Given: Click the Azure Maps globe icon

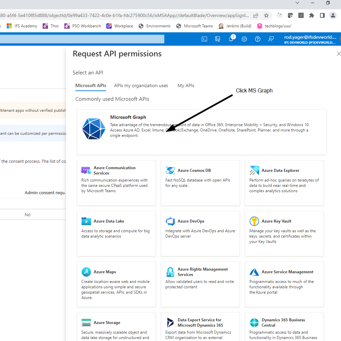Looking at the screenshot, I should (x=86, y=272).
